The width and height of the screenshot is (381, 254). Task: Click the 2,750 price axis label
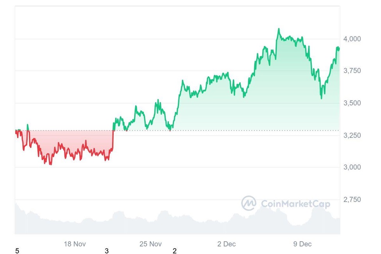(x=352, y=200)
